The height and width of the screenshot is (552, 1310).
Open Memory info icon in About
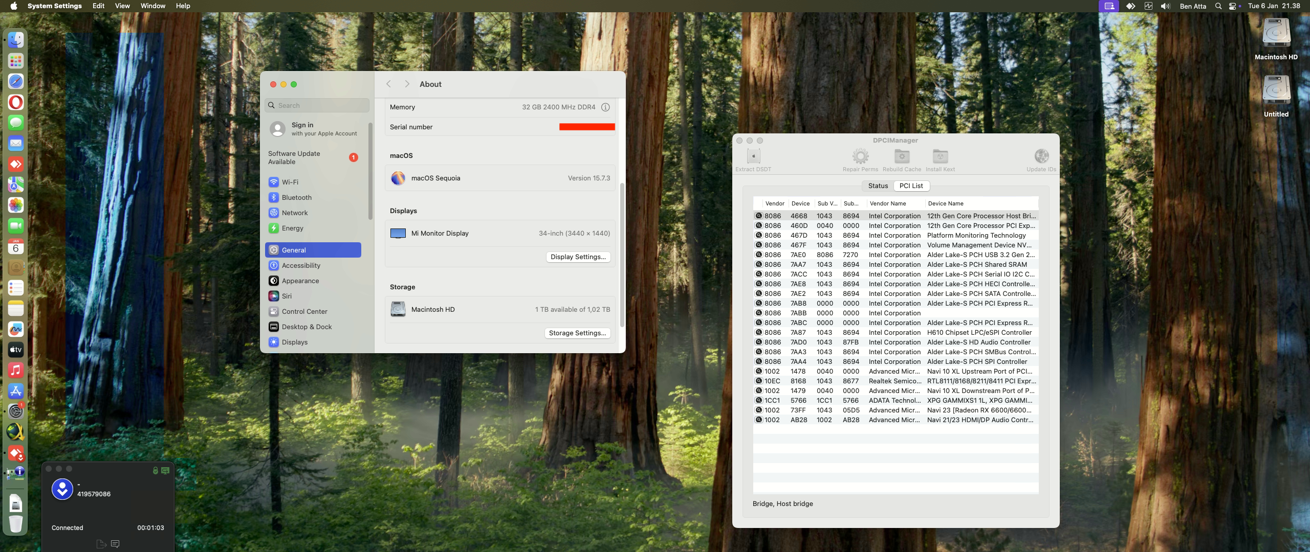pyautogui.click(x=605, y=107)
